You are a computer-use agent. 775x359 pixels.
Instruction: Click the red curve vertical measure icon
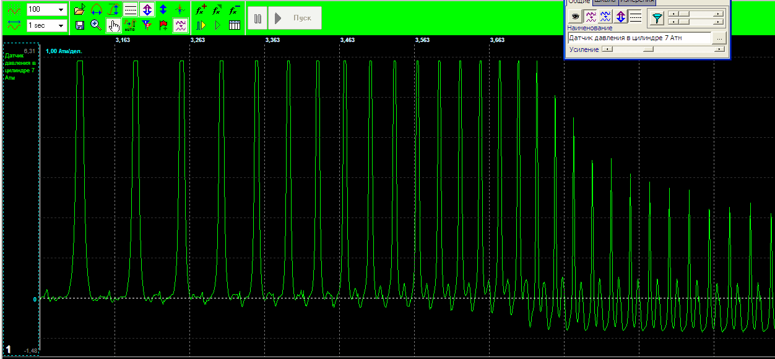[x=113, y=10]
